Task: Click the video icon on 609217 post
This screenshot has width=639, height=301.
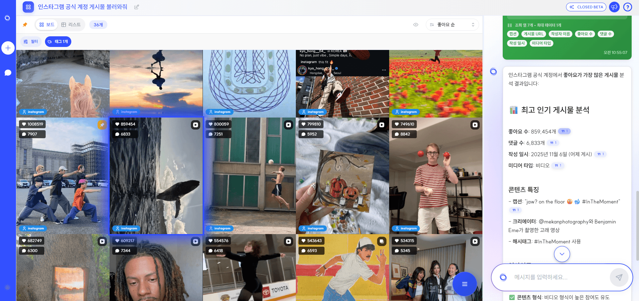Action: coord(196,241)
